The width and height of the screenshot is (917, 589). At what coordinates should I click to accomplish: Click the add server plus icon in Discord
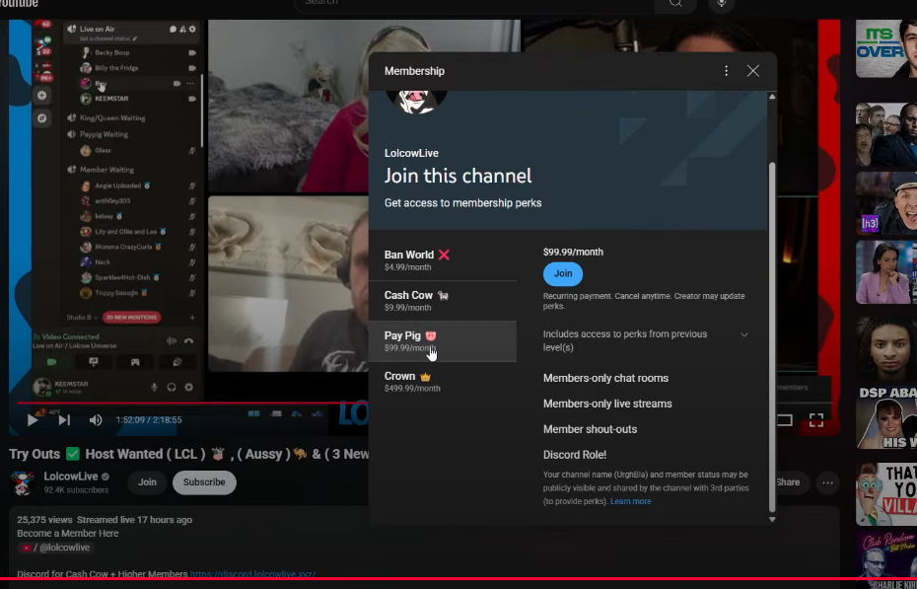[x=42, y=96]
